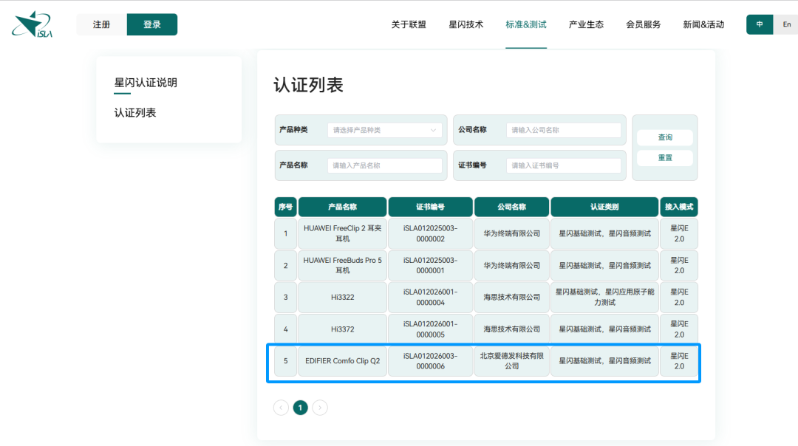Click 海思技术有限公司 in Hi3322 row
Image resolution: width=798 pixels, height=446 pixels.
(x=512, y=297)
